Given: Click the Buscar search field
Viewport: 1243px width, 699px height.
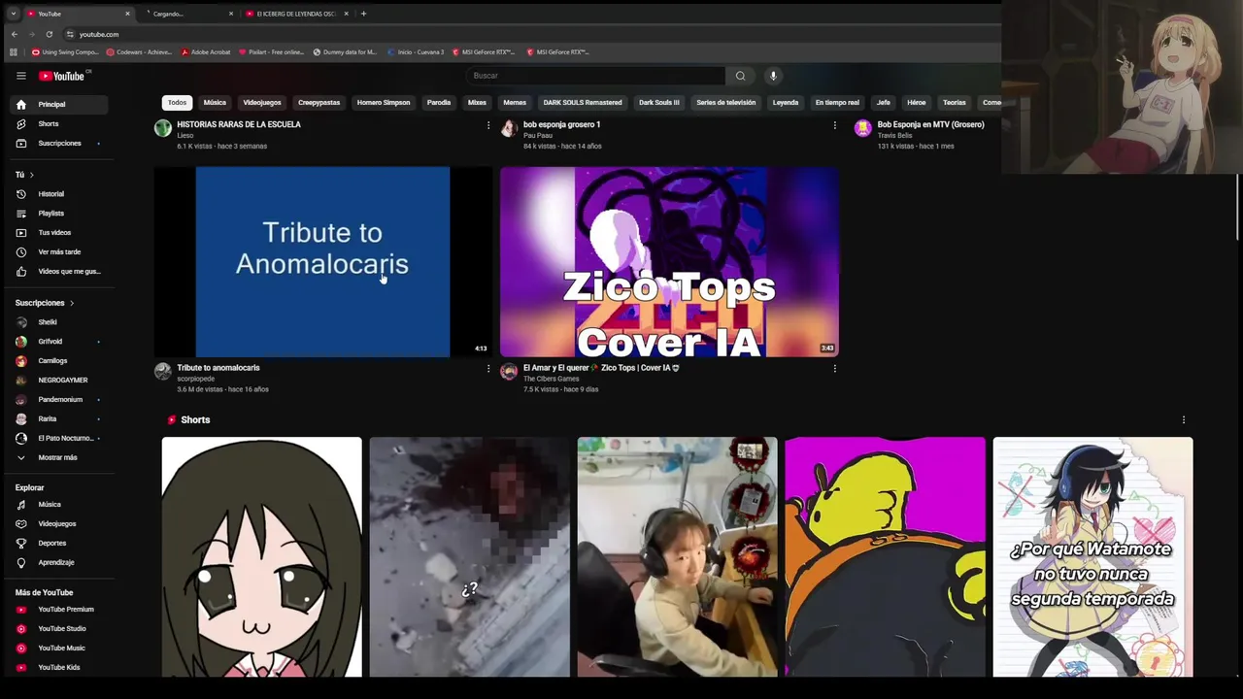Looking at the screenshot, I should (595, 76).
